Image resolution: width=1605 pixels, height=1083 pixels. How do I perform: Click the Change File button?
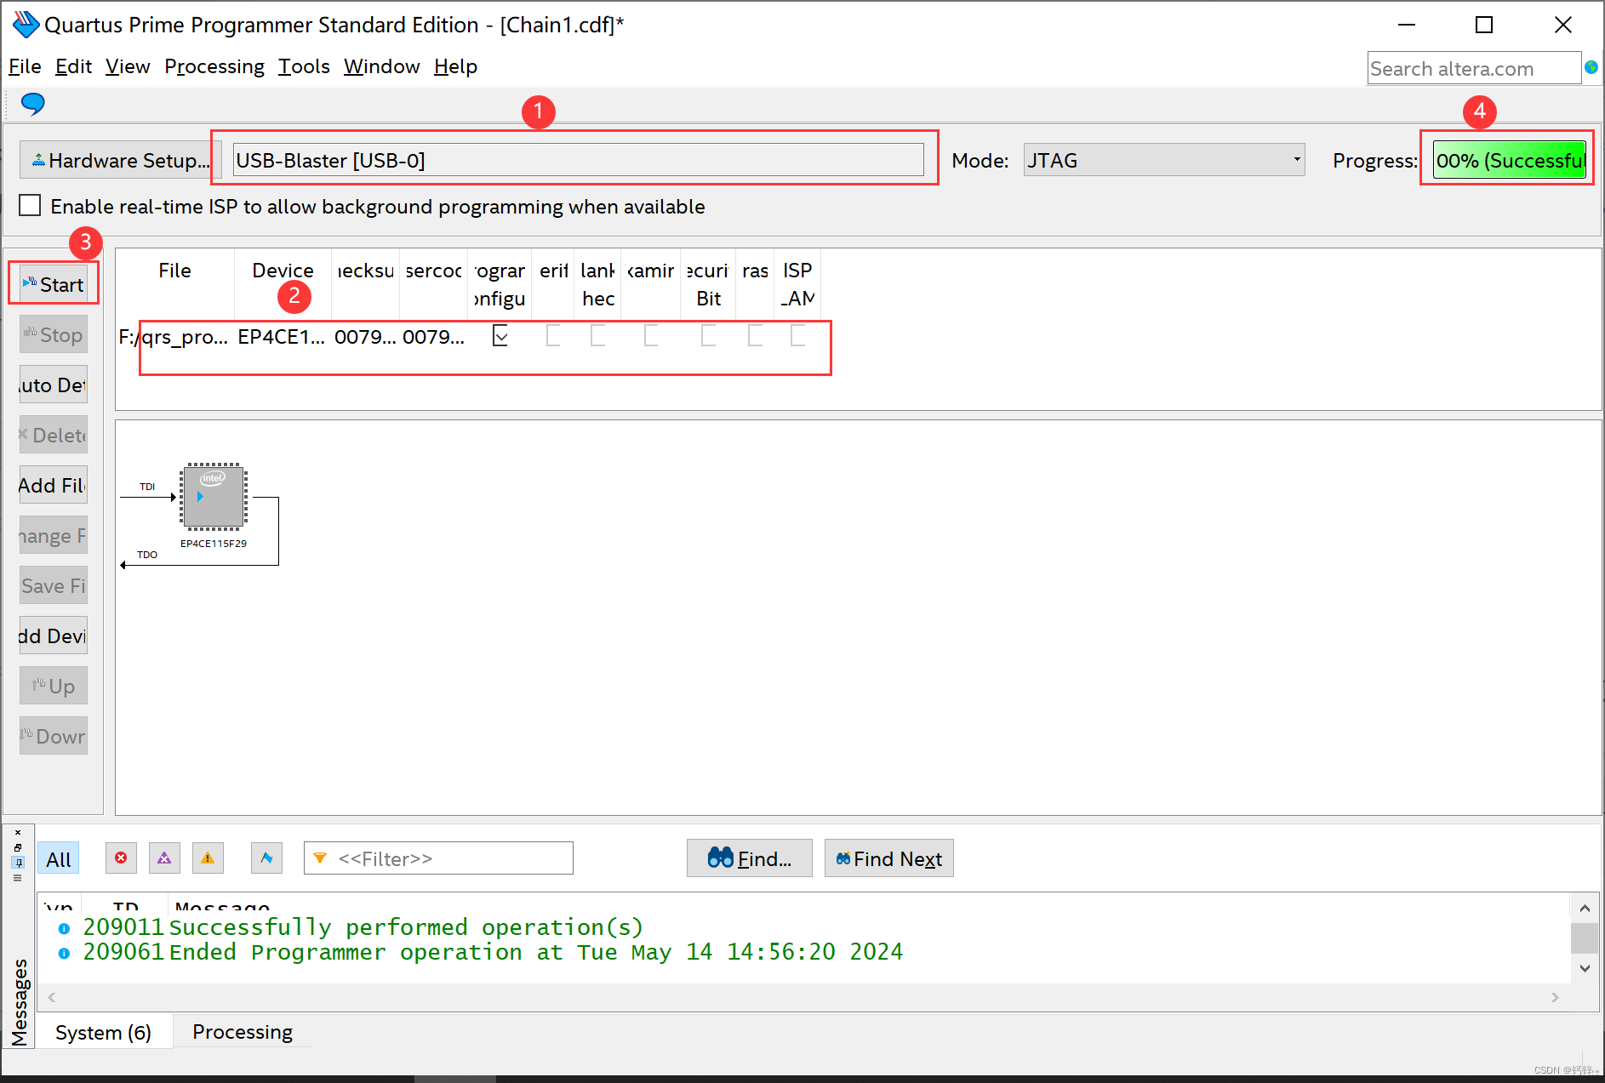(x=54, y=535)
